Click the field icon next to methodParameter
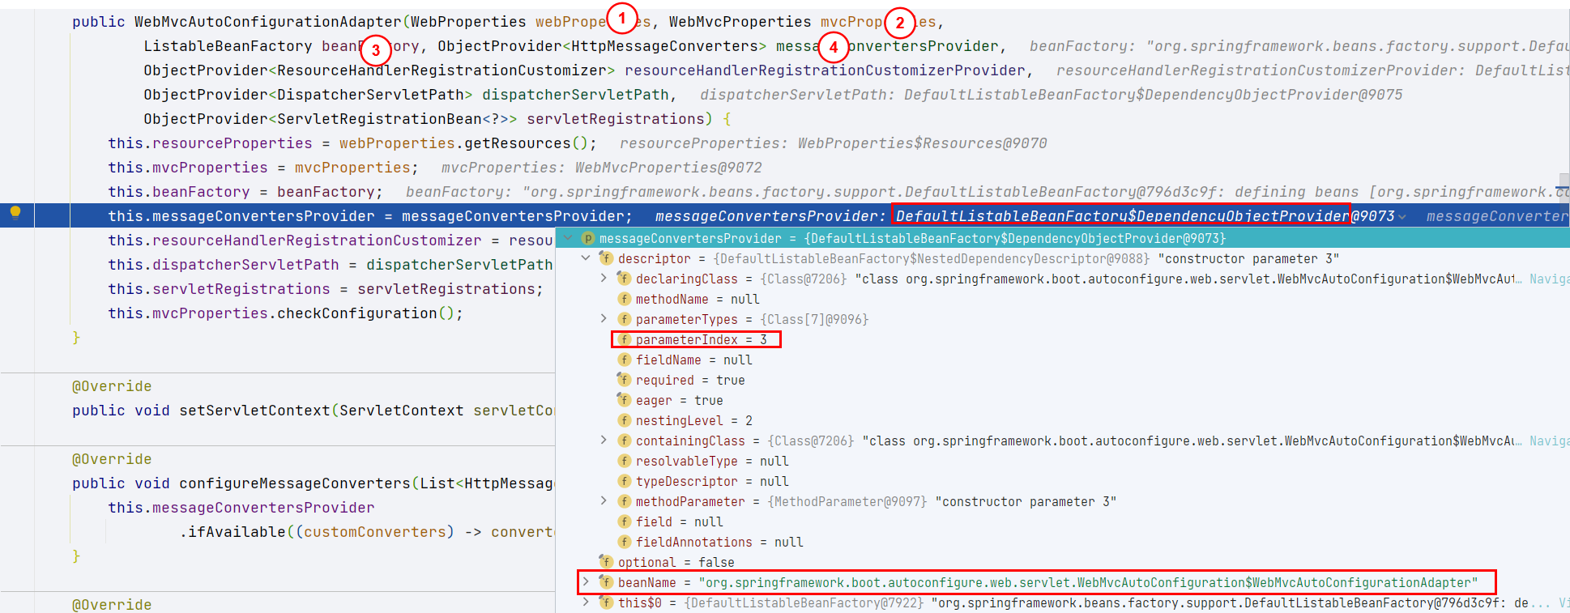 pos(624,501)
